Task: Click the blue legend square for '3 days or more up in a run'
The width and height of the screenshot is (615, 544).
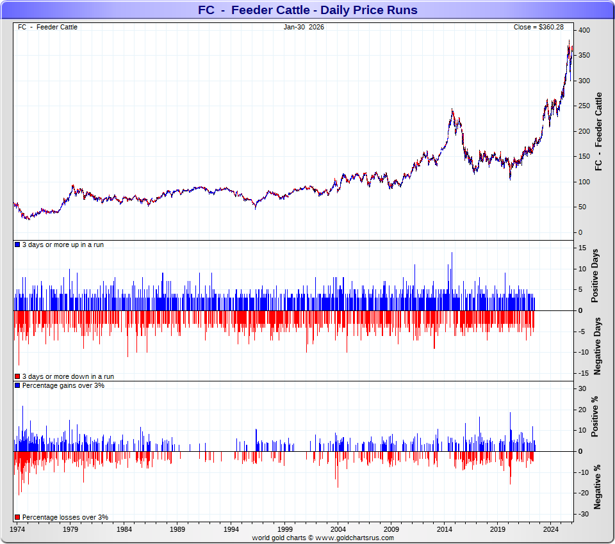Action: tap(17, 244)
